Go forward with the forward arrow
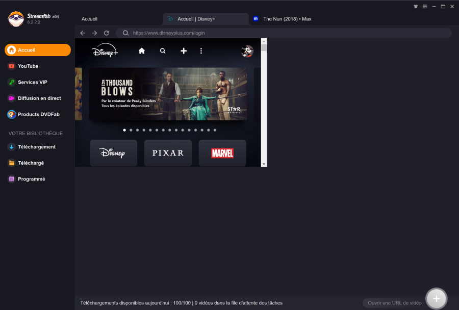 pyautogui.click(x=94, y=33)
